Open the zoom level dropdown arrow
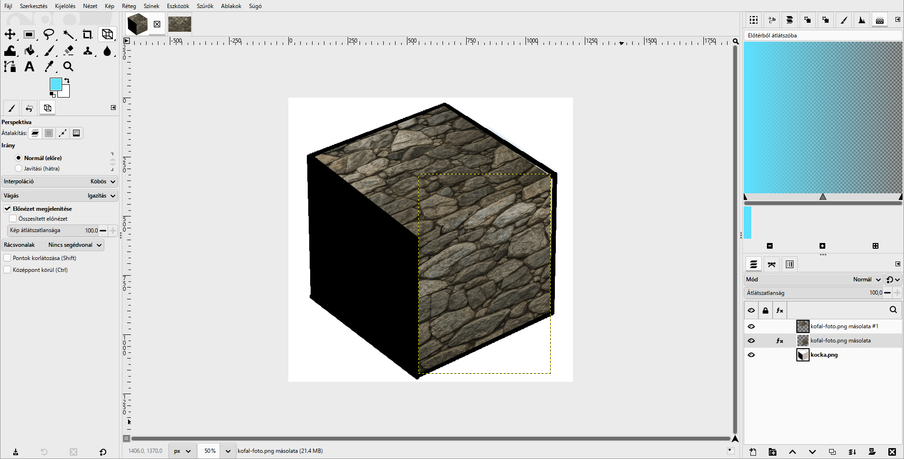The width and height of the screenshot is (904, 459). click(x=228, y=451)
